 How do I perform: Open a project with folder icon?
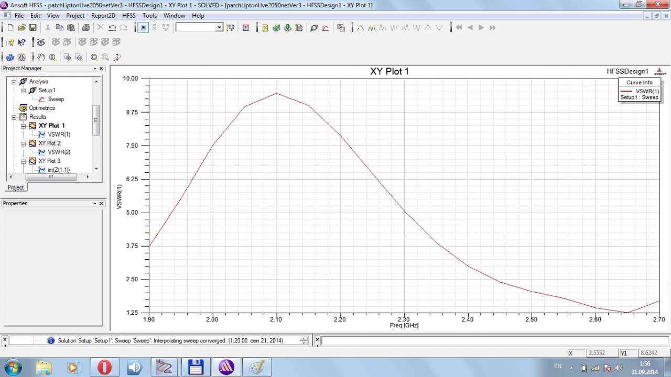[21, 28]
